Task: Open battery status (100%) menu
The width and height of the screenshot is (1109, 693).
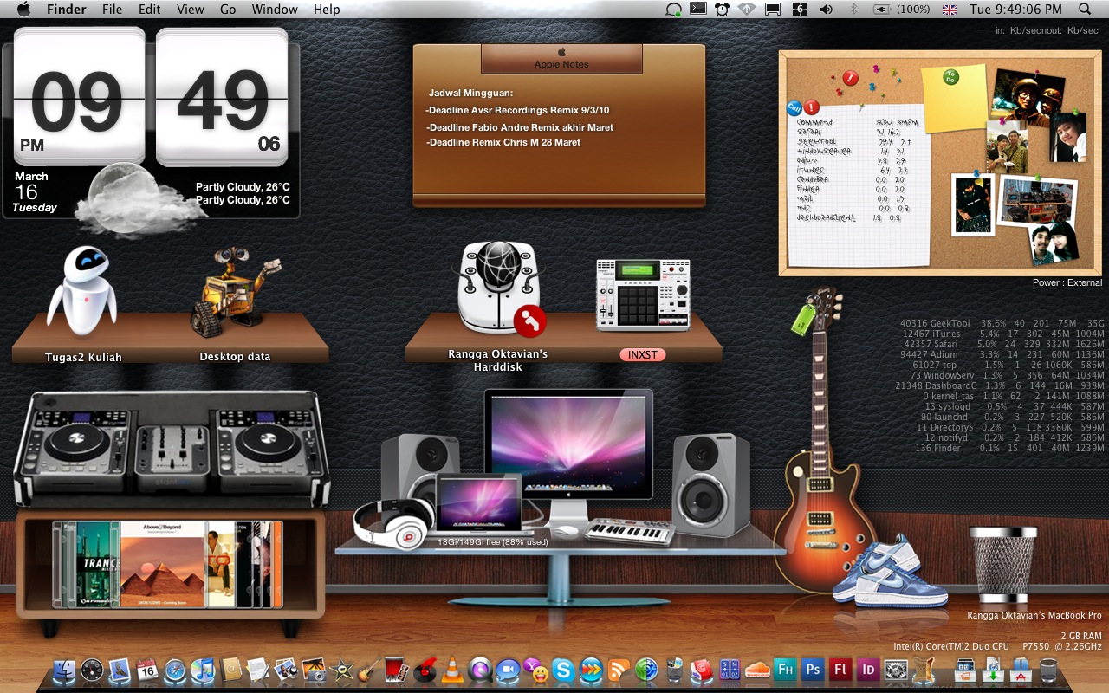Action: [902, 10]
